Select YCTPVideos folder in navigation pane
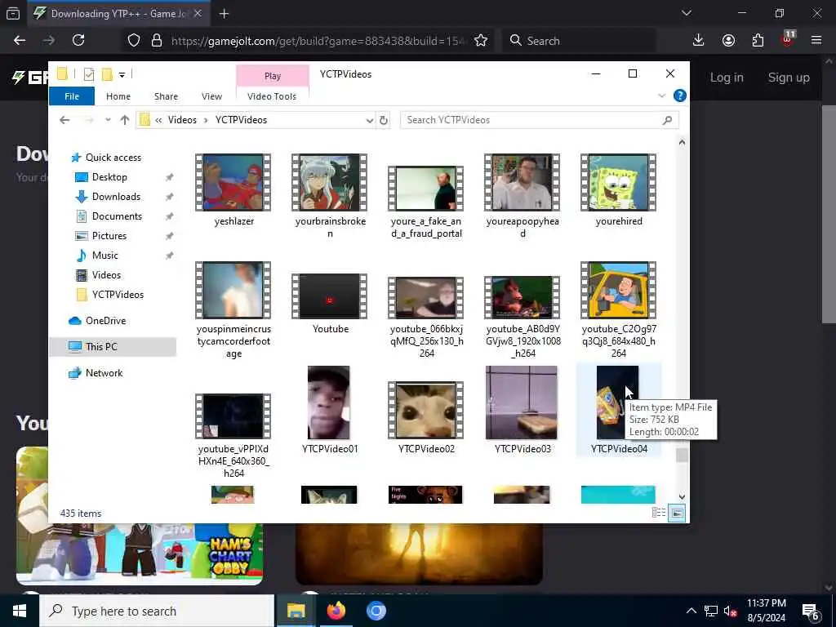This screenshot has height=627, width=836. (118, 294)
